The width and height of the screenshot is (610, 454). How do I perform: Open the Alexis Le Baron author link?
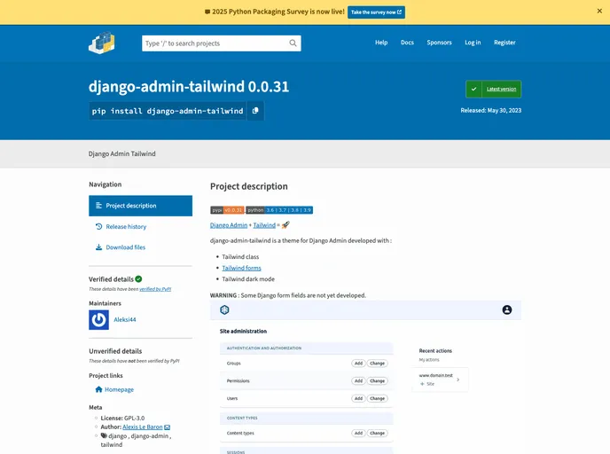click(x=143, y=427)
